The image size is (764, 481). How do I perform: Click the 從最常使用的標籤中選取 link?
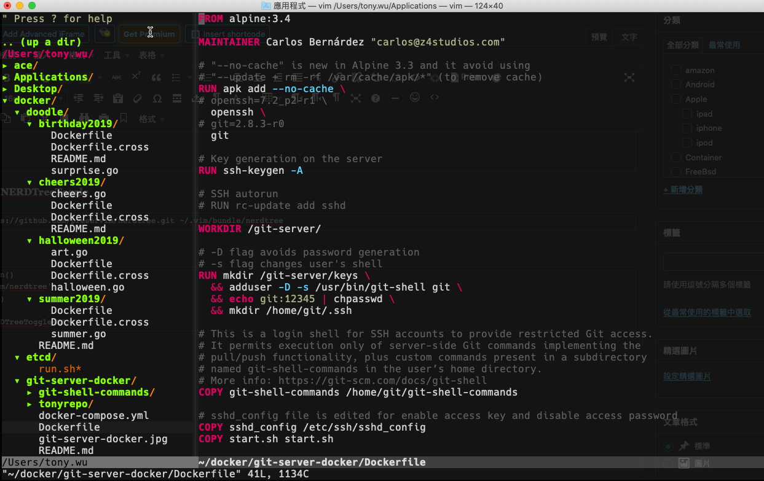(707, 312)
